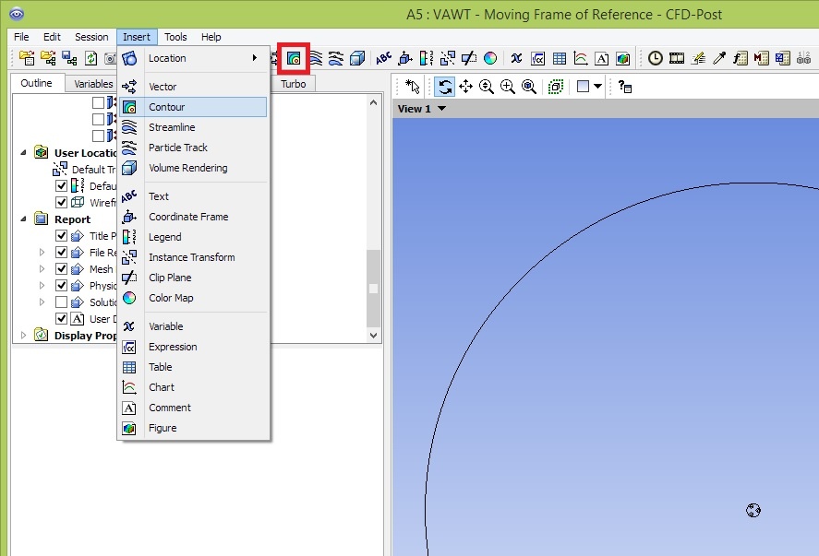Activate the Zoom tool in viewer toolbar
Viewport: 819px width, 556px height.
point(487,87)
